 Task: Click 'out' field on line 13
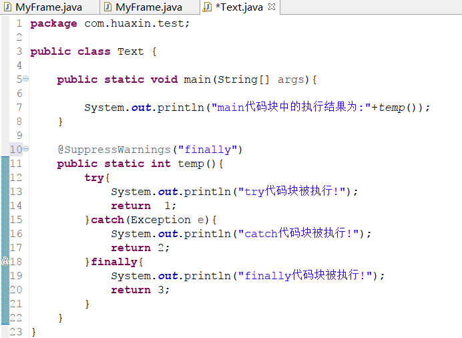click(168, 192)
